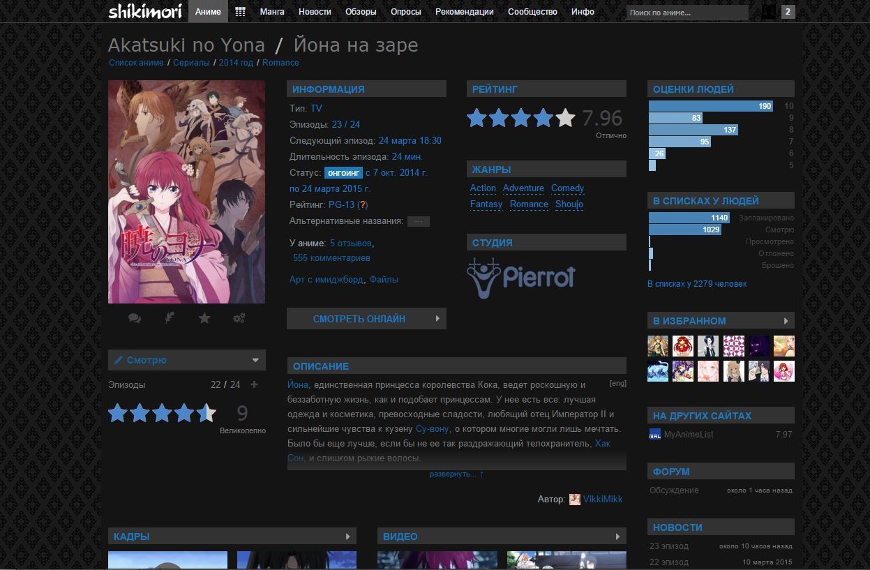Click the dark purple avatar in В избранном
Screen dimensions: 870x570
(759, 346)
